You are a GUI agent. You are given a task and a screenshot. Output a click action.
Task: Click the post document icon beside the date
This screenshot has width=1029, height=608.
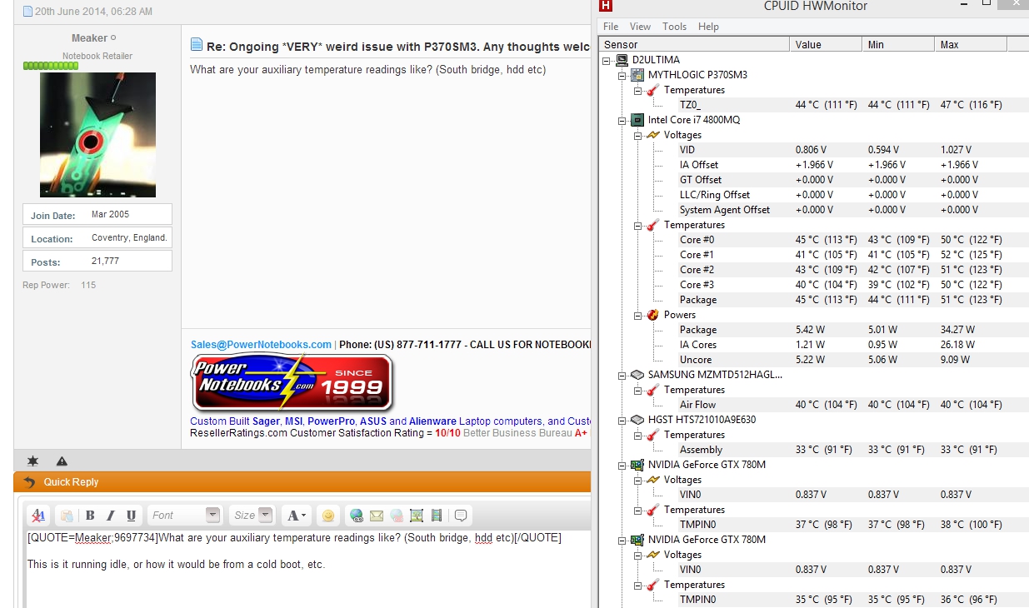(x=27, y=12)
